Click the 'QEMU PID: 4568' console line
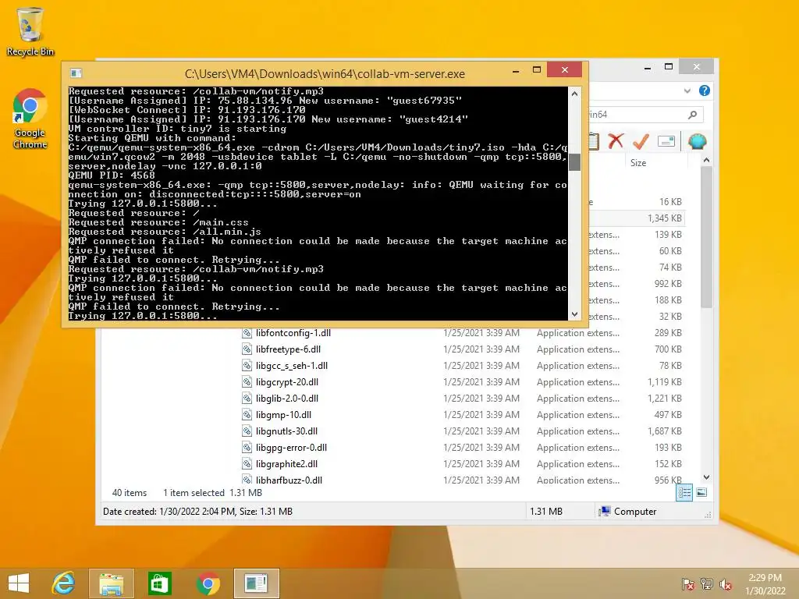The height and width of the screenshot is (599, 799). click(112, 175)
